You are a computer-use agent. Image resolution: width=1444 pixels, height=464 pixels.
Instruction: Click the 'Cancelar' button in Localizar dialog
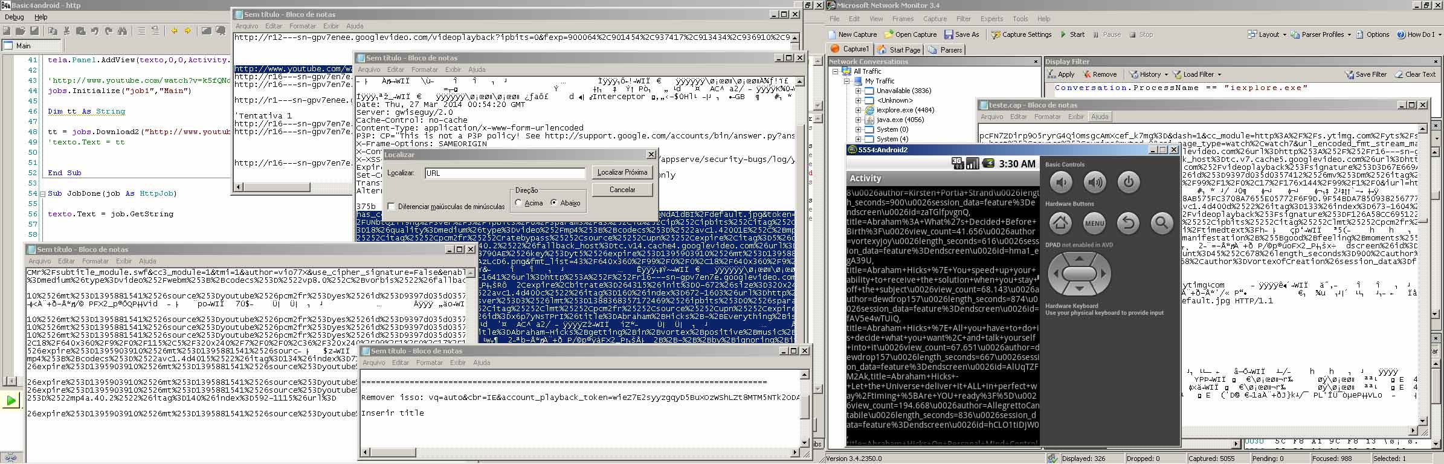point(622,190)
